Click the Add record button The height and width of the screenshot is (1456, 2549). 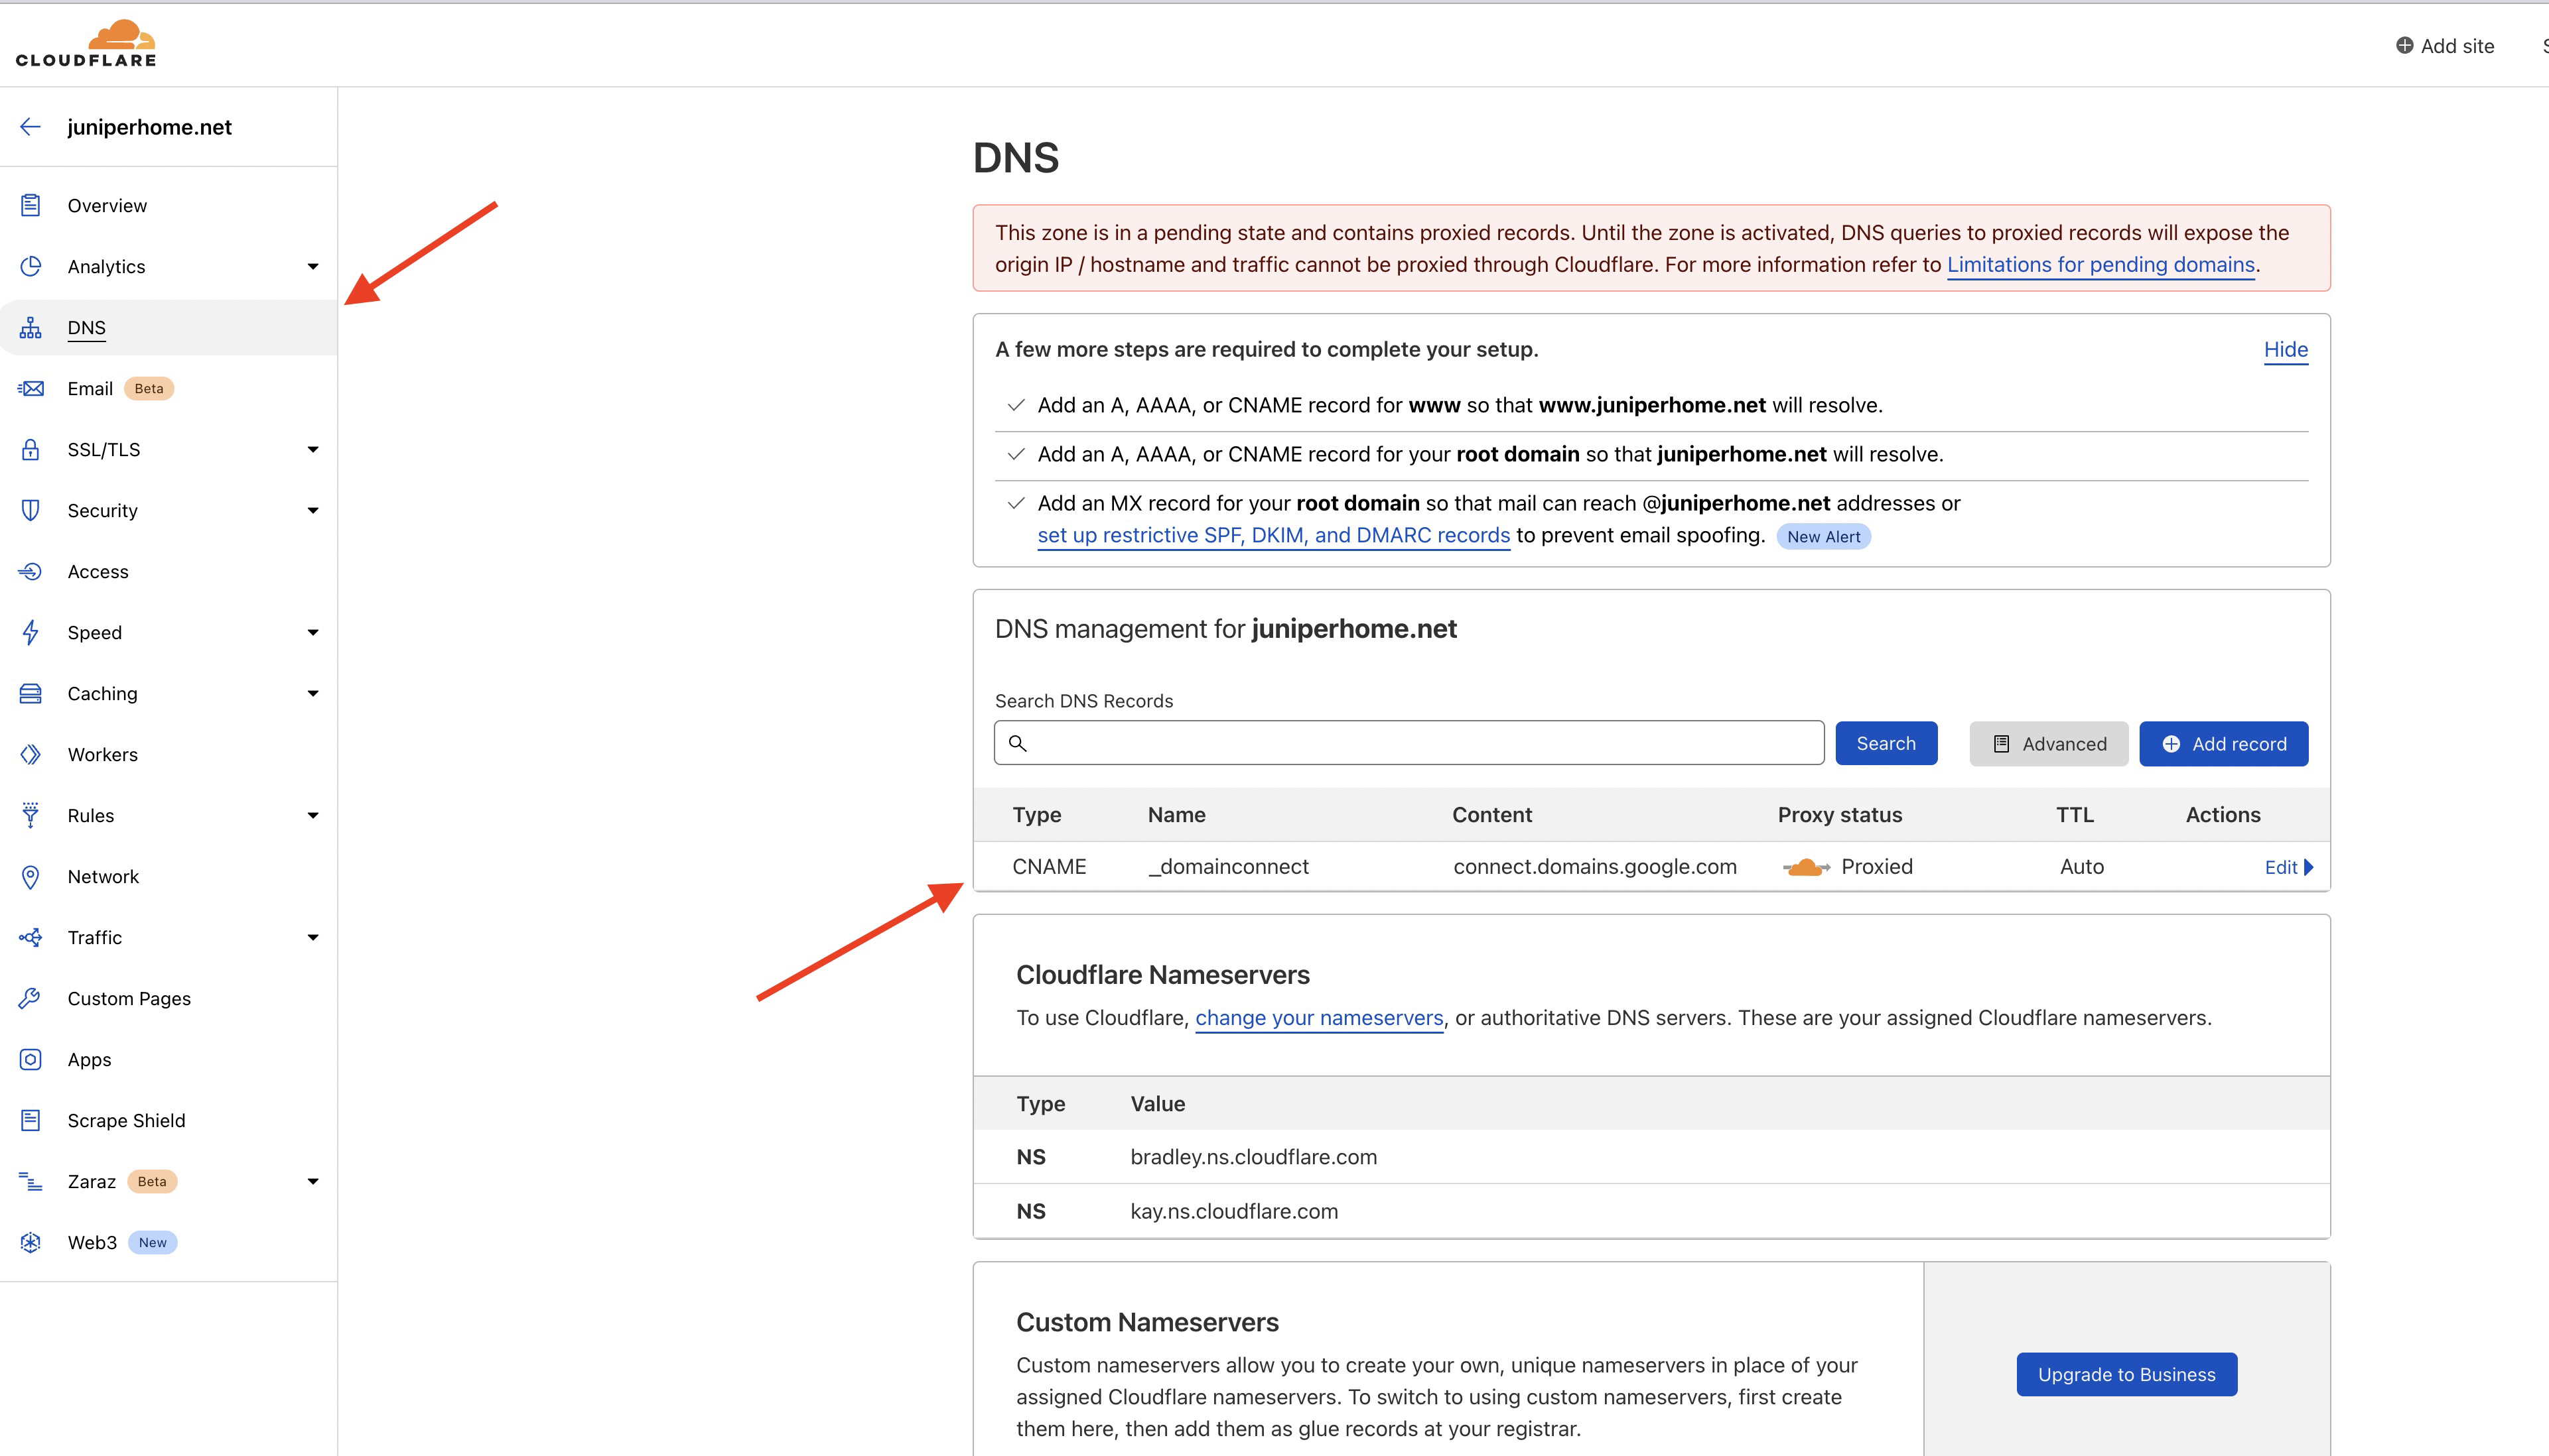2224,743
